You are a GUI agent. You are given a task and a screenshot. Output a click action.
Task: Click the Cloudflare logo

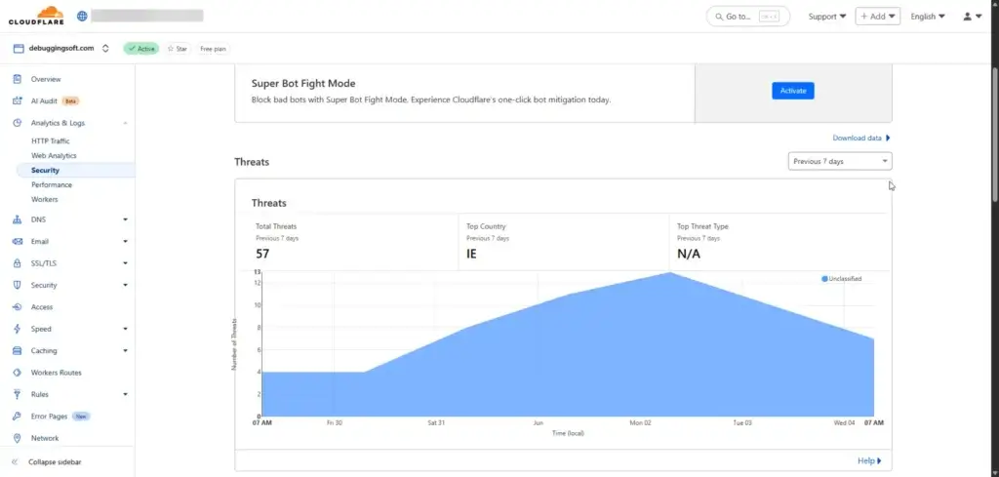[x=36, y=16]
